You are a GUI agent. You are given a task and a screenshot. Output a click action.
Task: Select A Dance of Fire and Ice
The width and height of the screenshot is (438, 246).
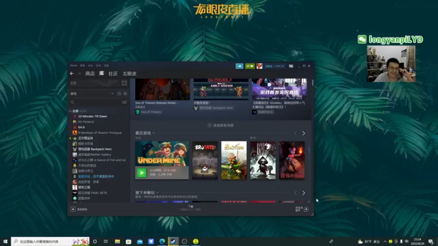[x=102, y=160]
